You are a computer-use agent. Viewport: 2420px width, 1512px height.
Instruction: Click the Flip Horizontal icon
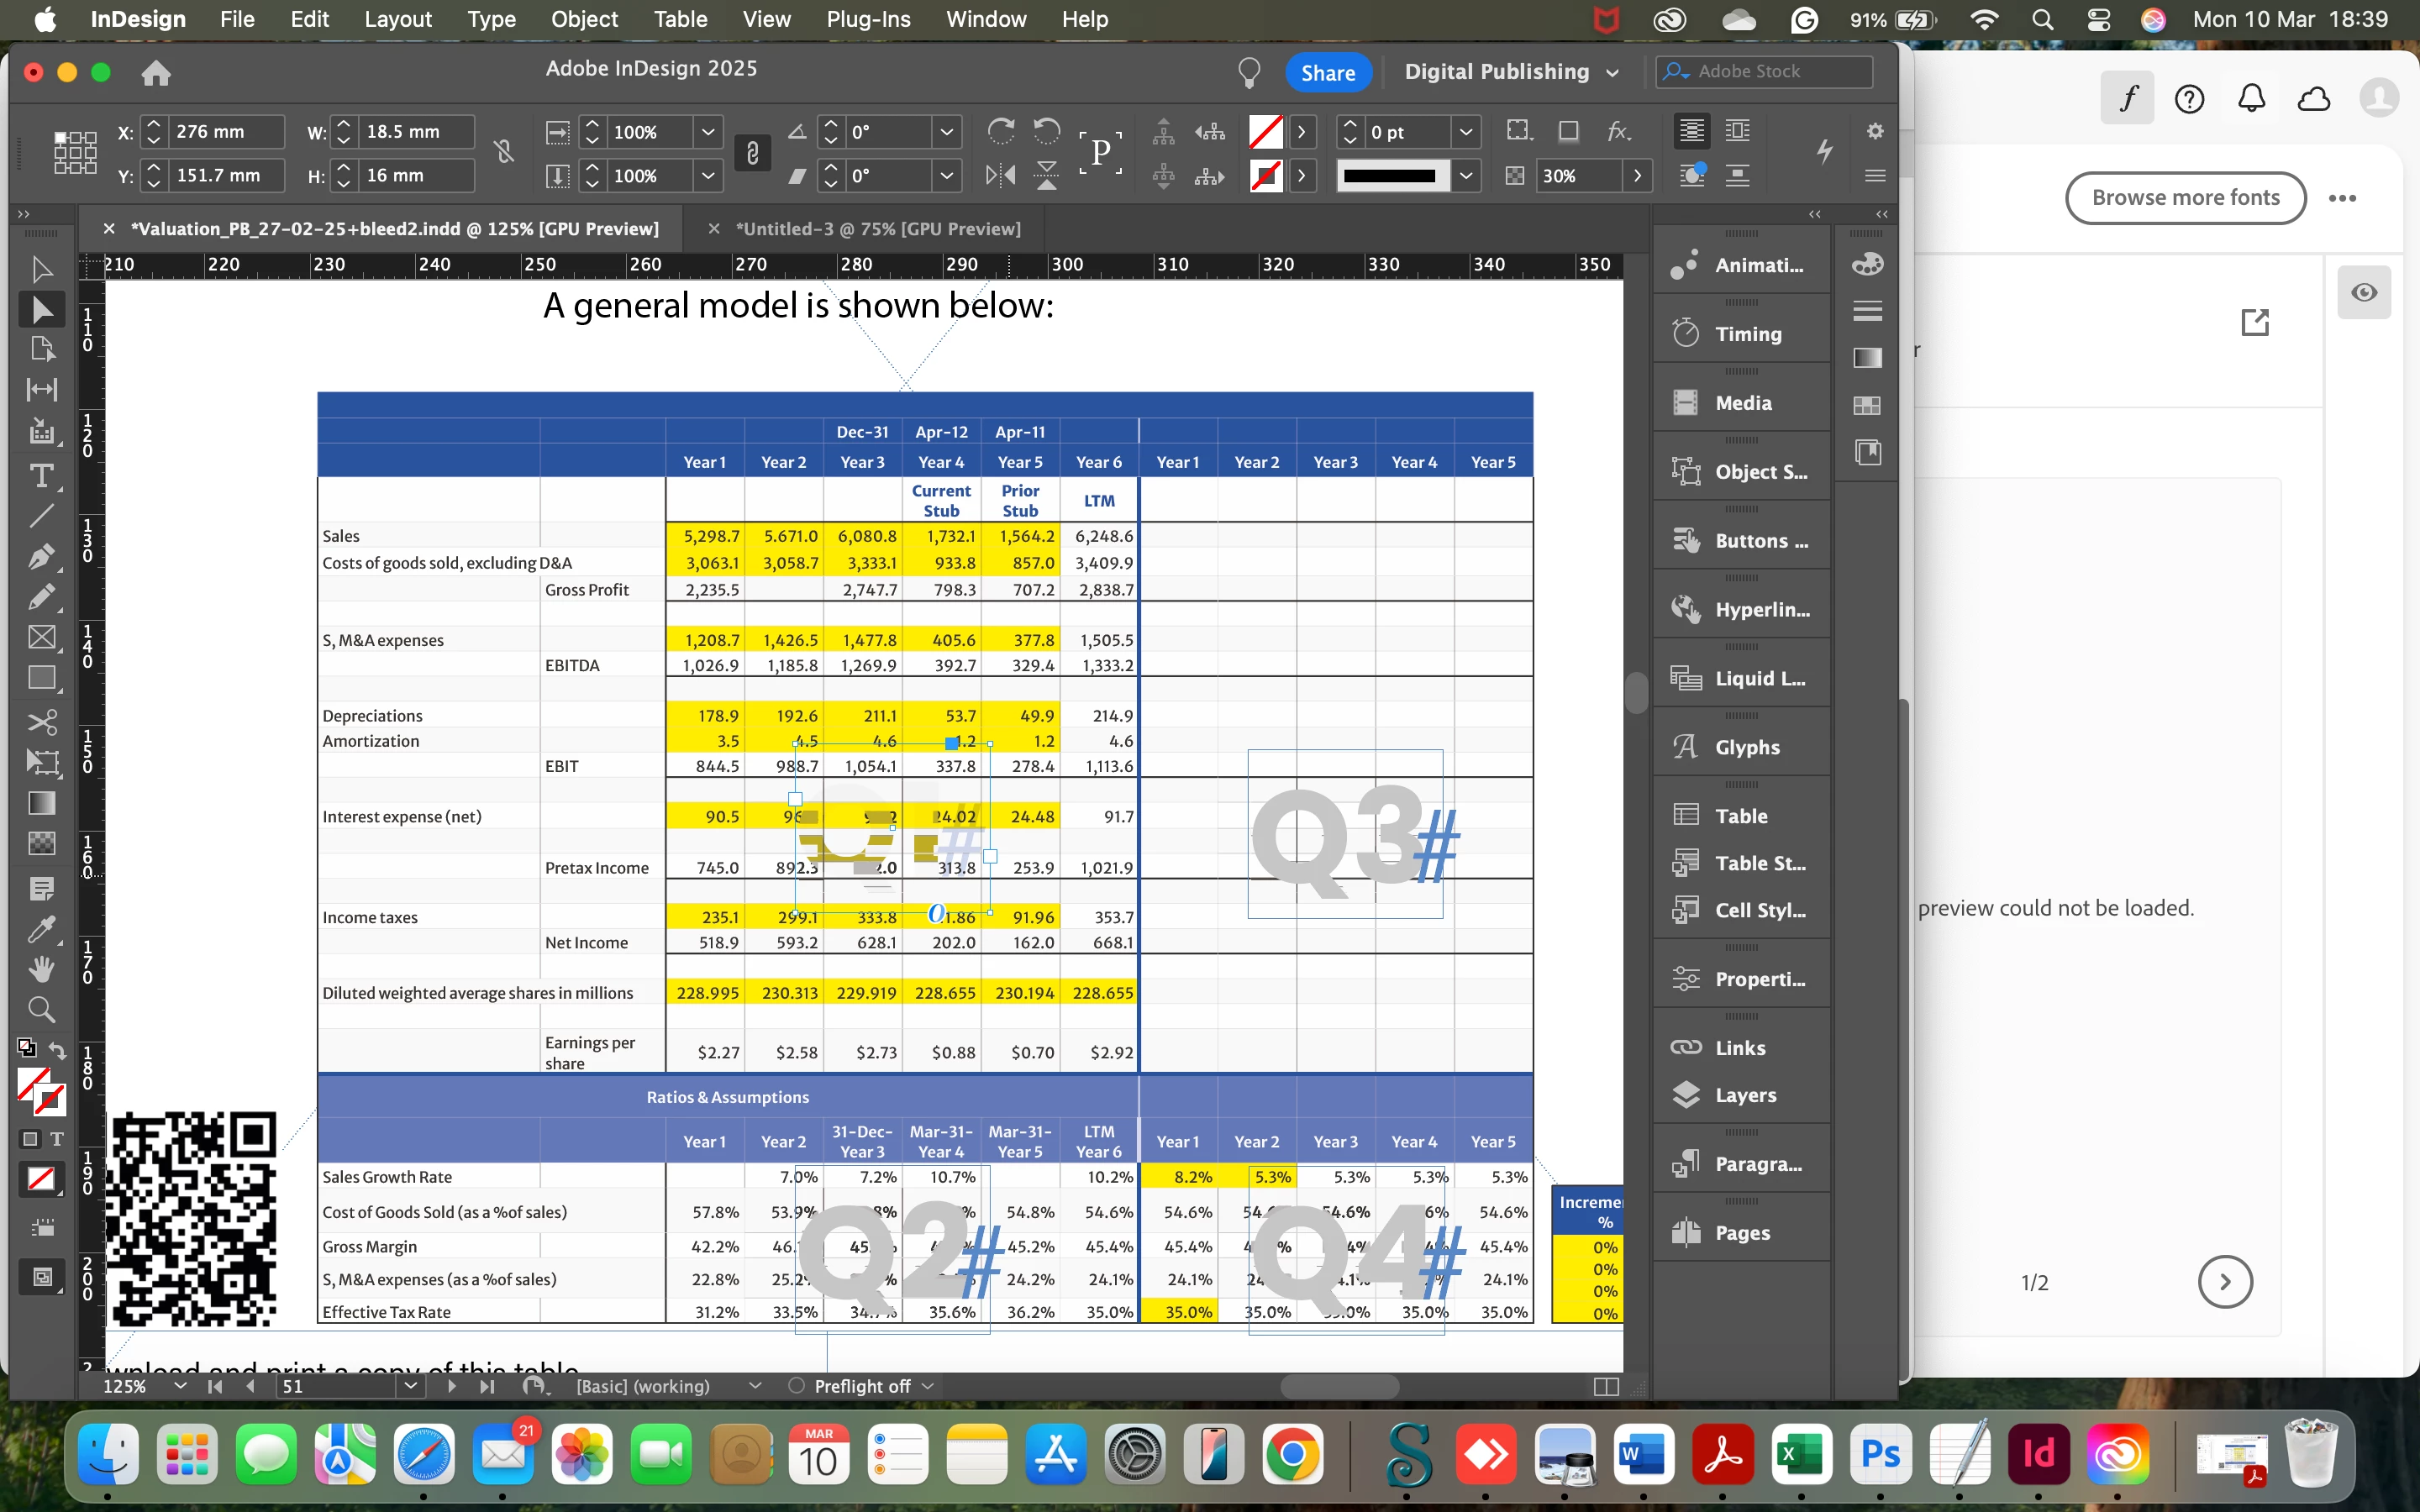(x=1000, y=176)
